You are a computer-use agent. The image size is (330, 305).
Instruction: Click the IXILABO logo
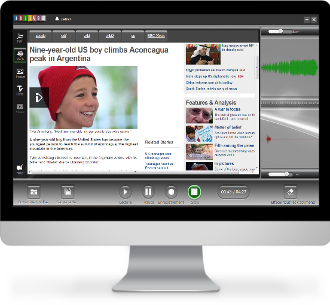coord(29,19)
